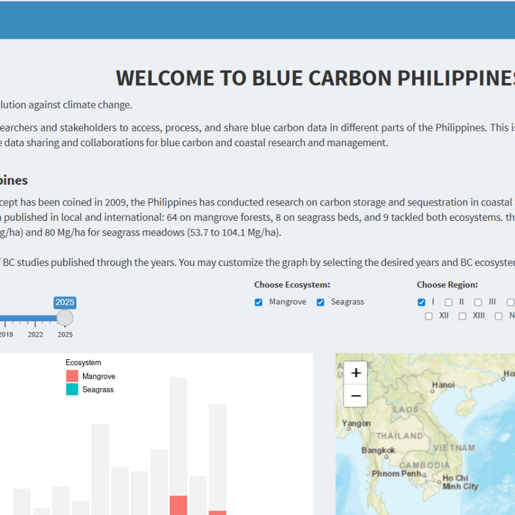Viewport: 515px width, 515px height.
Task: Uncheck the Mangrove ecosystem checkbox
Action: pos(258,302)
